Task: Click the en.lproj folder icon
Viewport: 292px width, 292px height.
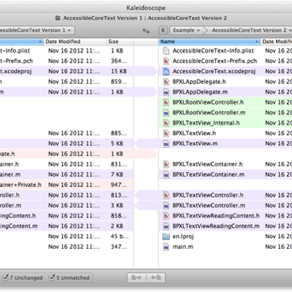Action: pos(166,237)
